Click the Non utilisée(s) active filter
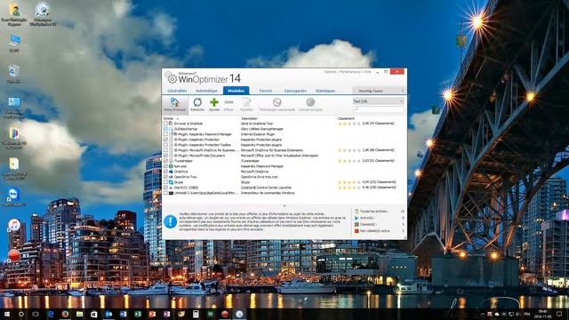 375,231
